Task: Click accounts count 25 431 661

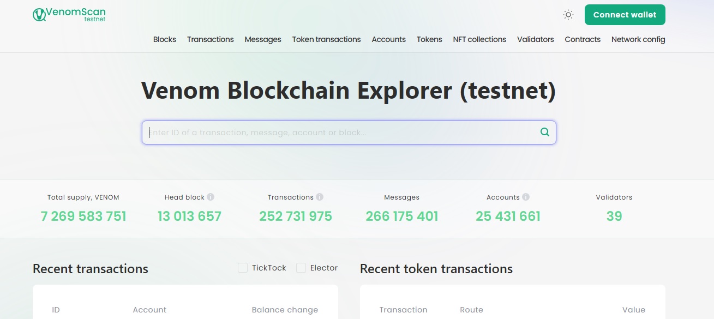Action: (x=508, y=216)
